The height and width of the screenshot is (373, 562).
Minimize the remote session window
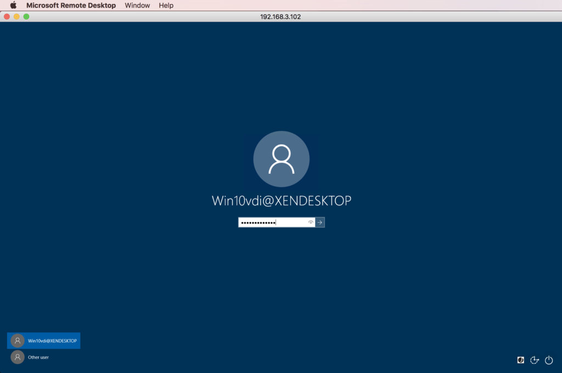coord(16,16)
